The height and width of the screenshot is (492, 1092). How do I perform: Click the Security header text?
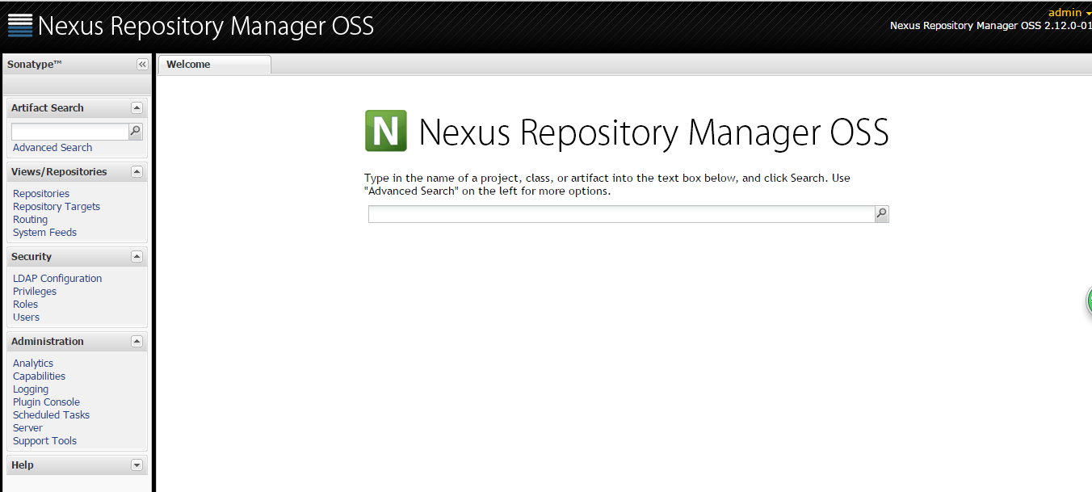point(31,256)
